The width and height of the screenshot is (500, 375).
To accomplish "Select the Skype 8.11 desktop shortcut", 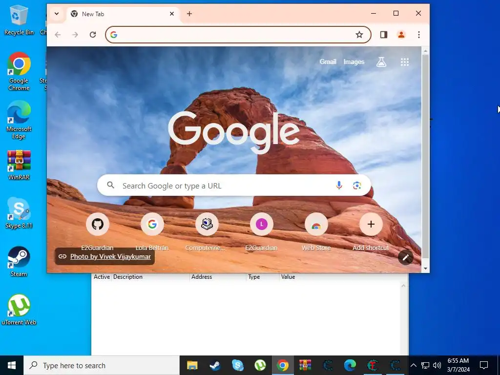I will [x=19, y=213].
